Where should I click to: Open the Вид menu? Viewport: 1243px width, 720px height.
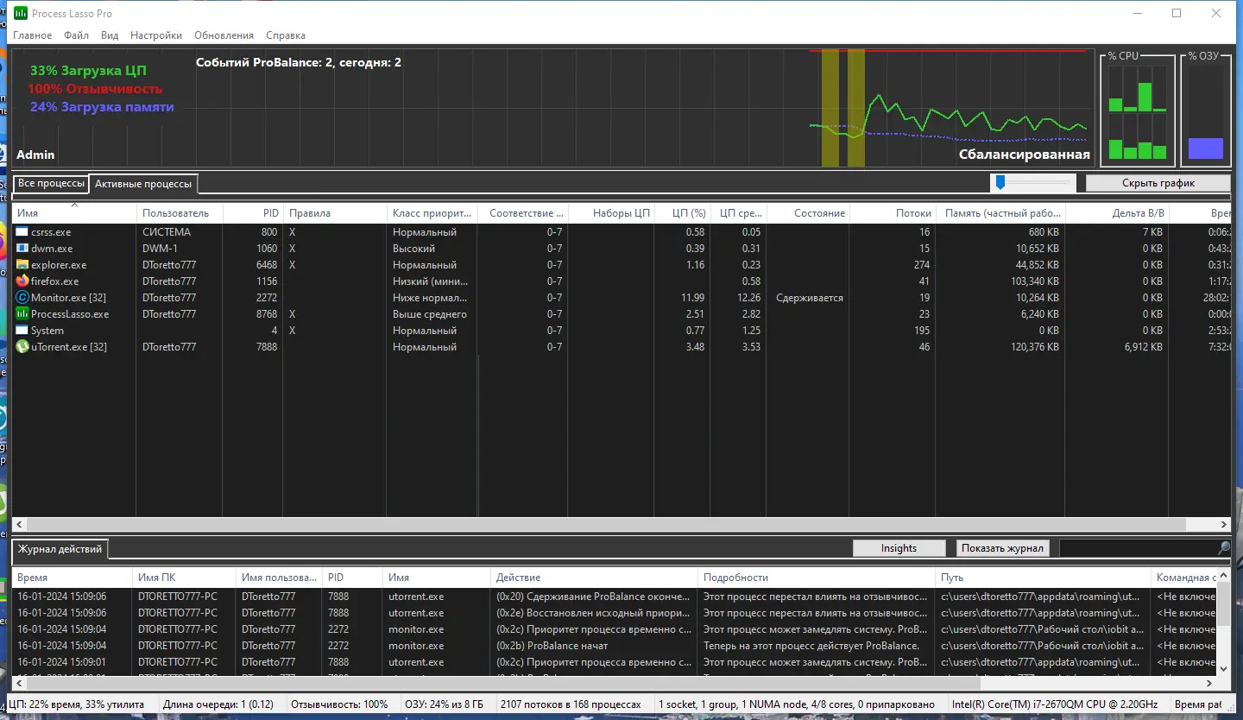(x=110, y=35)
